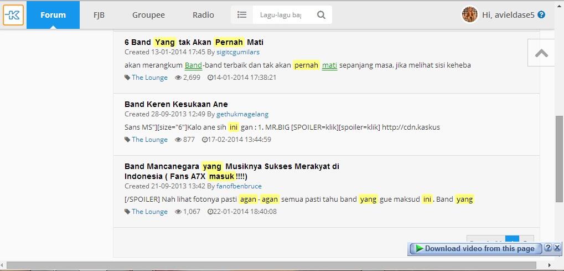
Task: Click the back-to-top chevron button
Action: 541,53
